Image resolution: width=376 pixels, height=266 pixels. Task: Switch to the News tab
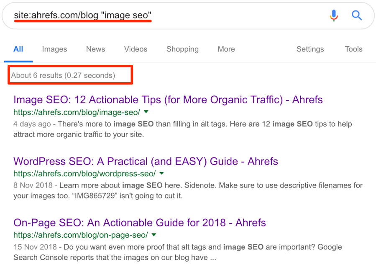click(95, 49)
